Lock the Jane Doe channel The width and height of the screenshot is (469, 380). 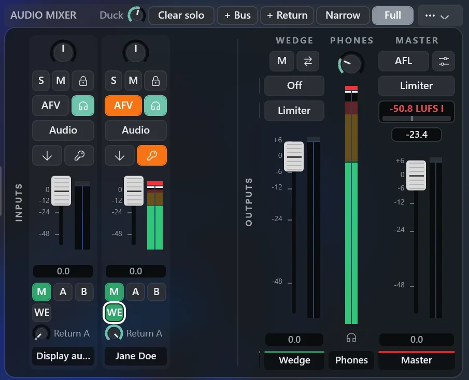[155, 81]
